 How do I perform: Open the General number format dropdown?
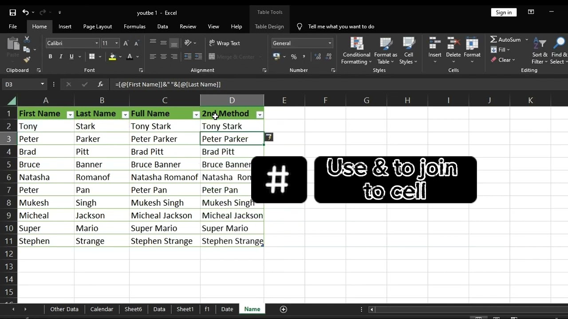pos(330,43)
